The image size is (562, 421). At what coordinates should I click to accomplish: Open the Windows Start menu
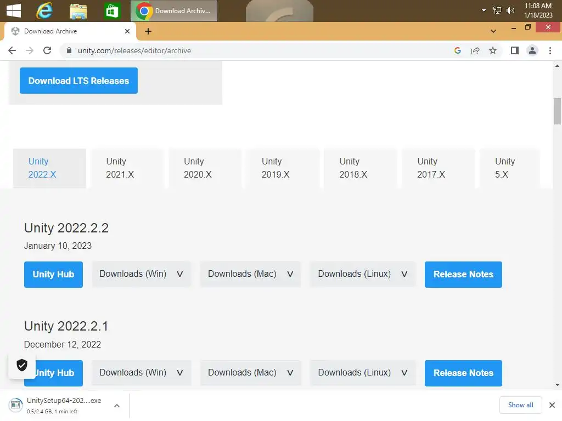tap(14, 11)
